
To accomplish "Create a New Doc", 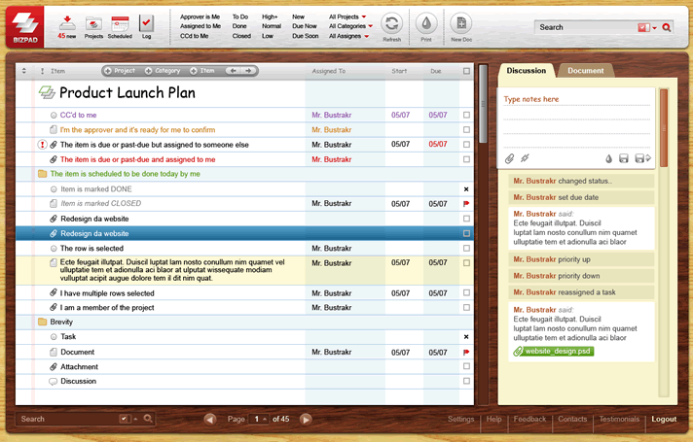I will coord(461,23).
